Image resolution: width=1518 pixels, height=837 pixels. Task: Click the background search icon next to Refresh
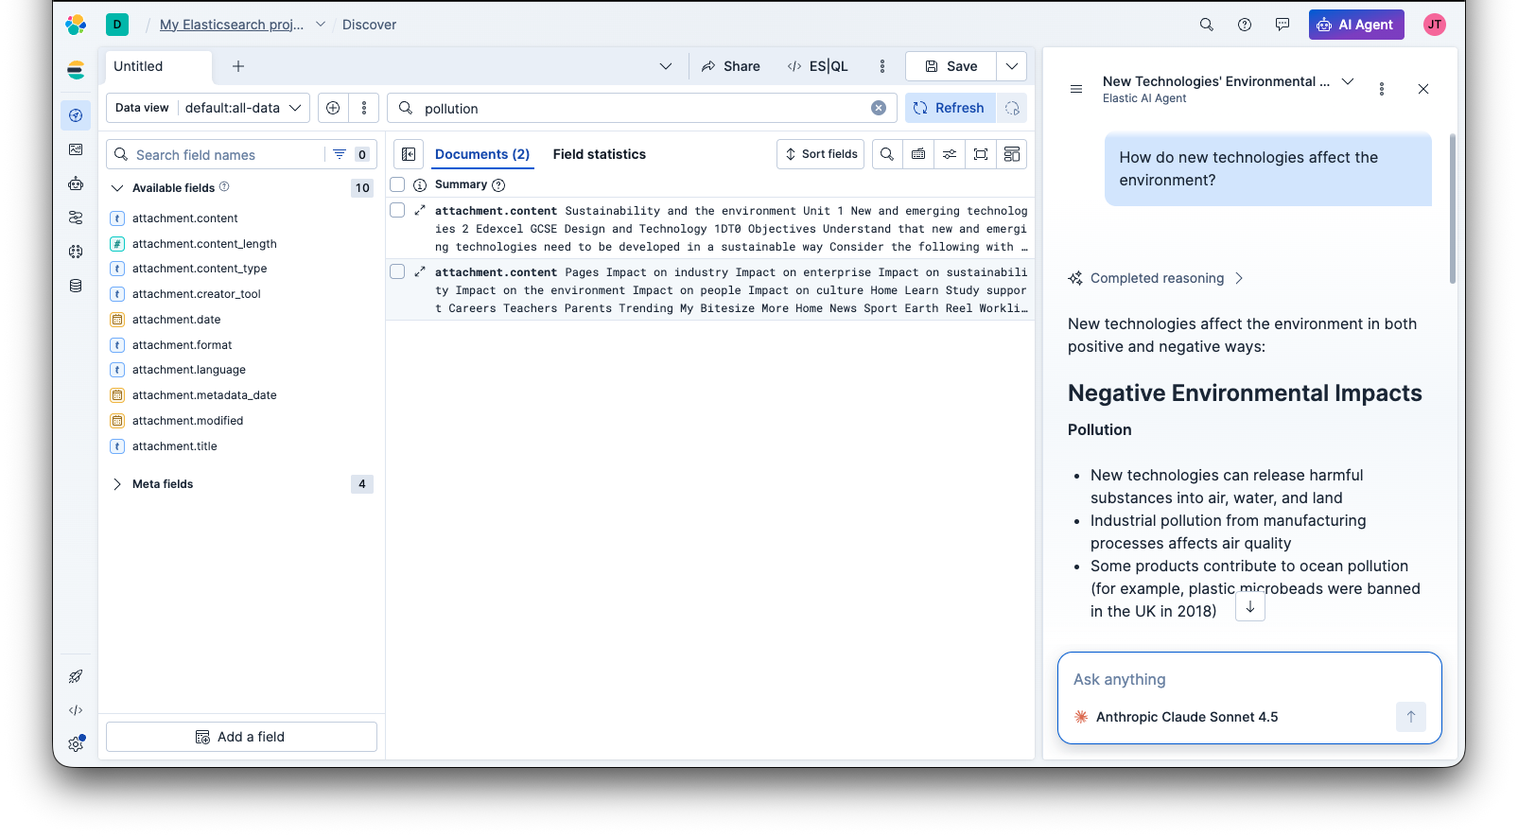(x=1012, y=108)
